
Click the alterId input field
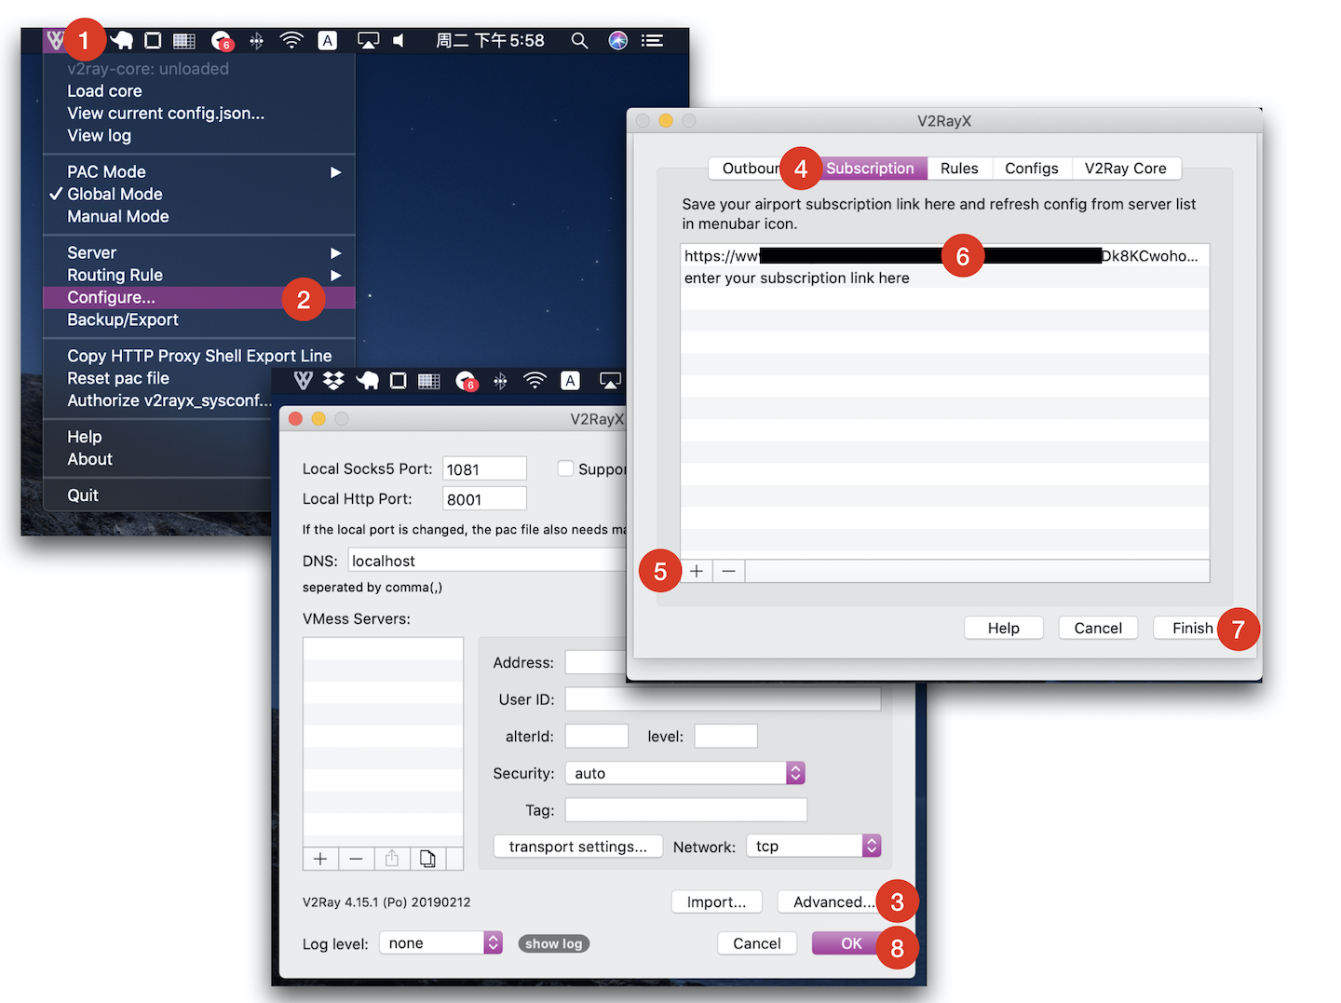[597, 736]
